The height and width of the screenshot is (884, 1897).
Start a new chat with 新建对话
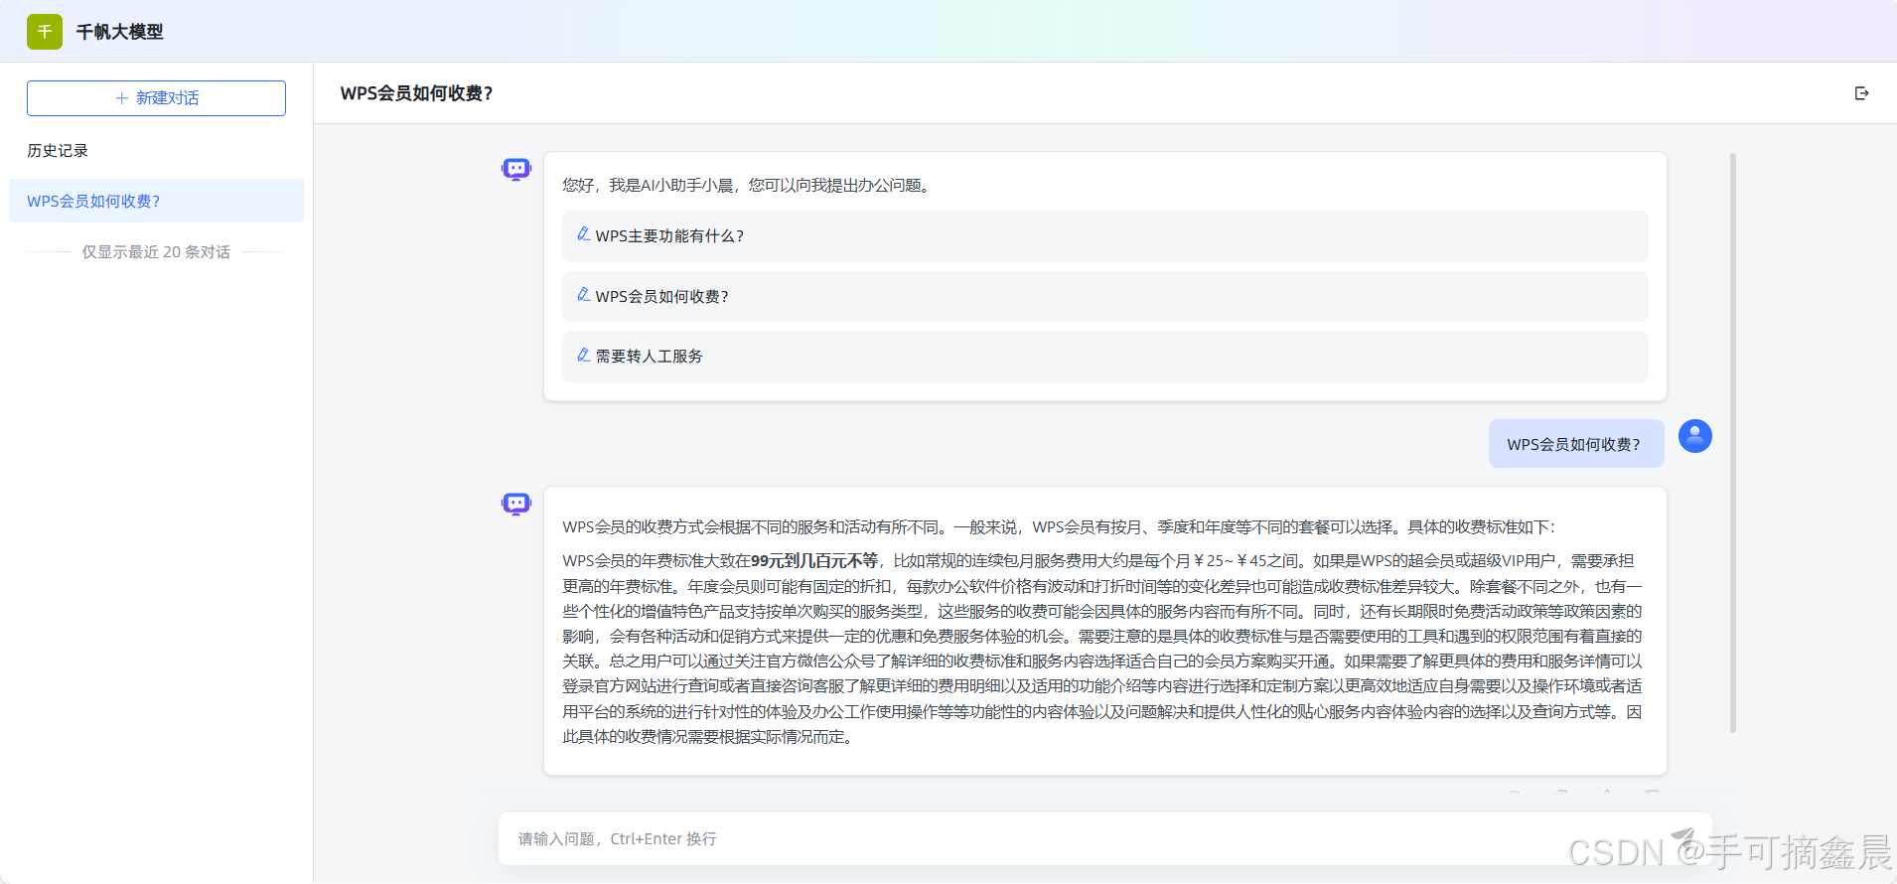pyautogui.click(x=156, y=98)
